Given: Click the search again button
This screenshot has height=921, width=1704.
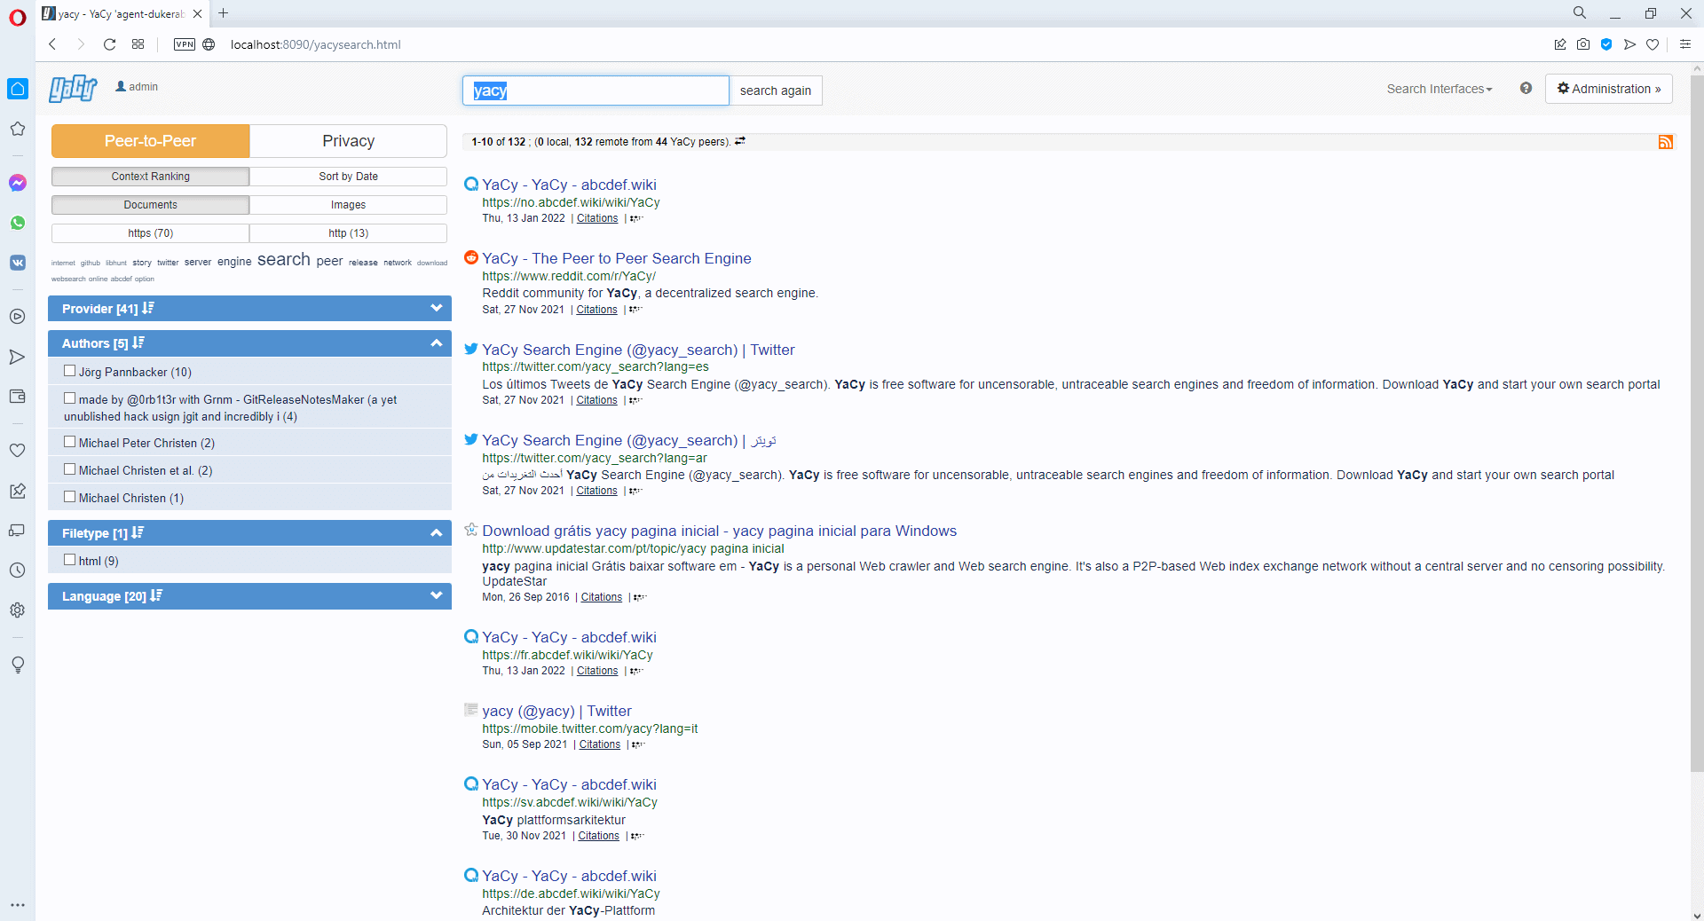Looking at the screenshot, I should [775, 90].
